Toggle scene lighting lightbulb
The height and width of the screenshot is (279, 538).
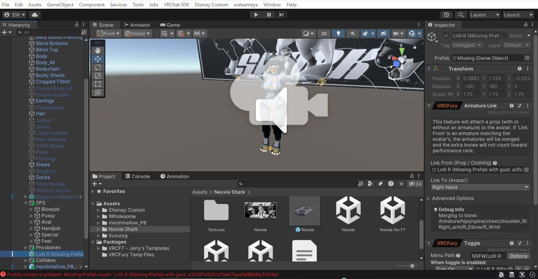pos(338,33)
